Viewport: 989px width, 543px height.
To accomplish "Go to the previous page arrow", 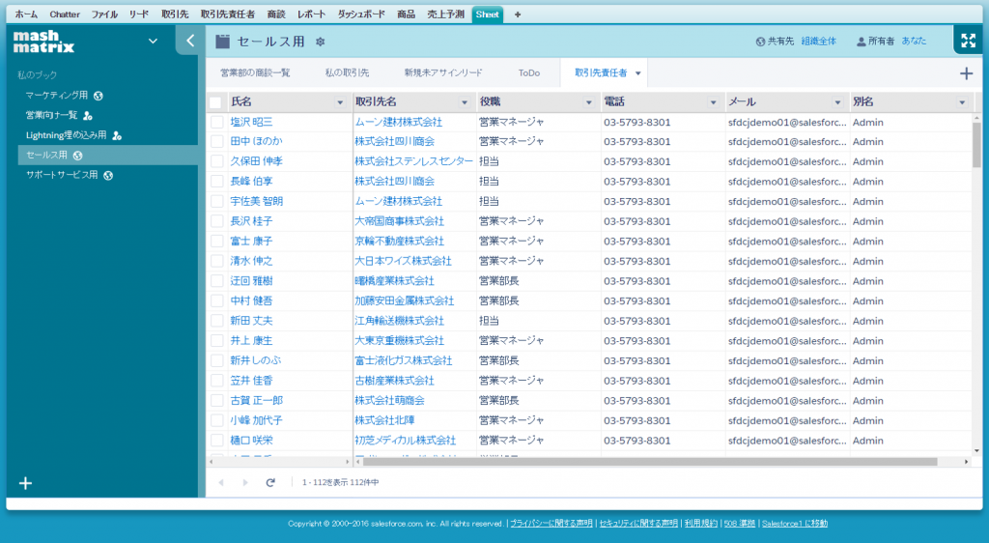I will (221, 482).
